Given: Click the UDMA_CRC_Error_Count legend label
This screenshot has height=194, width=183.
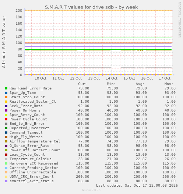Looking at the screenshot, I should 32,177.
